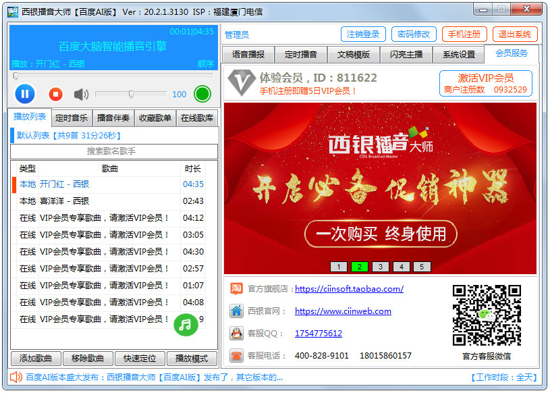
Task: Click the 移除歌曲 button
Action: coord(88,359)
